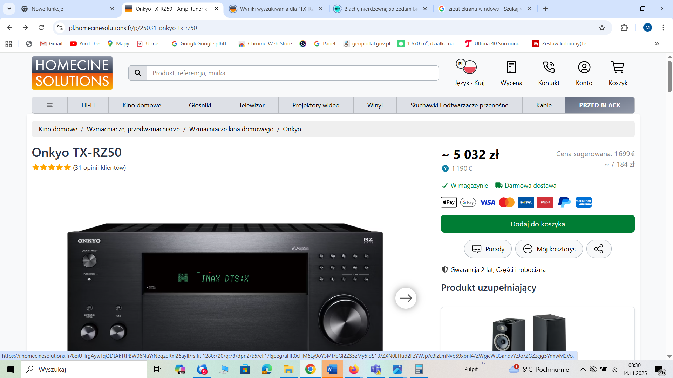Click the Wzmacniacze kina domowego breadcrumb link
The height and width of the screenshot is (378, 673).
[231, 129]
